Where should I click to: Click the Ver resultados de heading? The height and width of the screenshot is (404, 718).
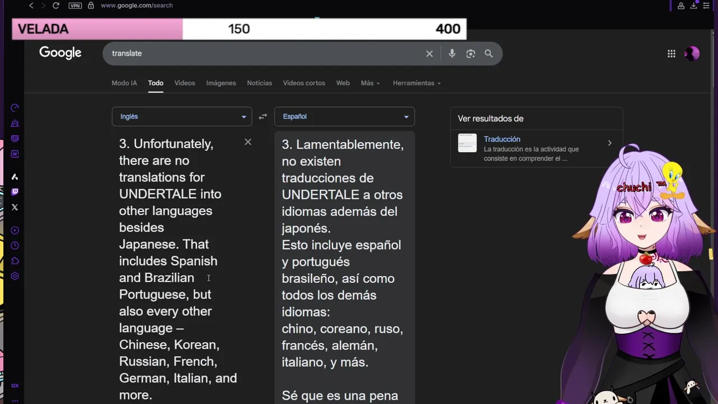(490, 118)
